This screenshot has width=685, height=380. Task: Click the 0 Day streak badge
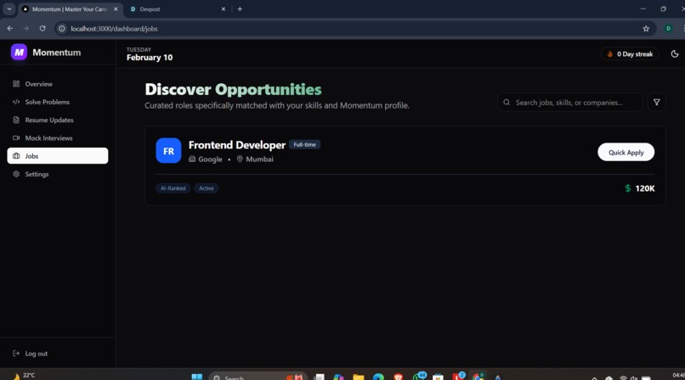click(x=630, y=54)
